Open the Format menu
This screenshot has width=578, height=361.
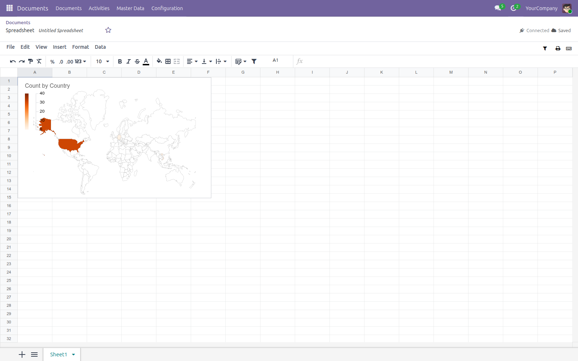click(x=81, y=47)
